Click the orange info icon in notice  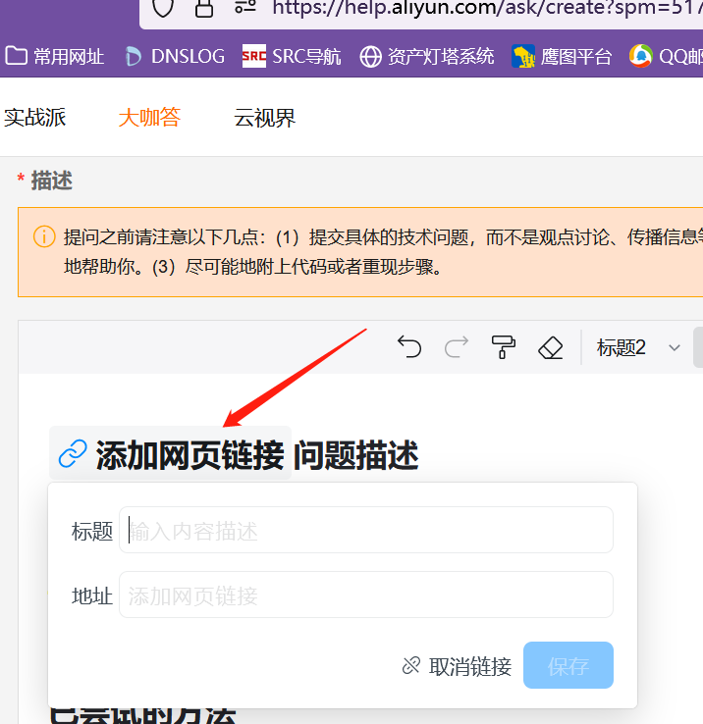pyautogui.click(x=44, y=236)
